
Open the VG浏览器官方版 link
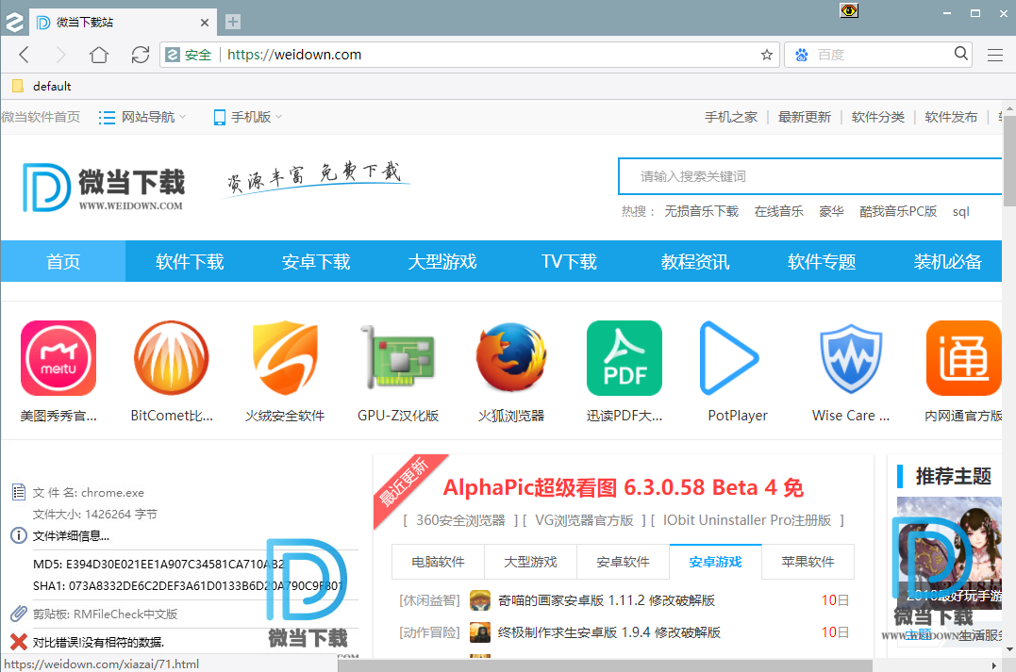(584, 520)
